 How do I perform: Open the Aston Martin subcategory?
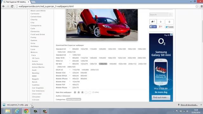tap(38, 67)
